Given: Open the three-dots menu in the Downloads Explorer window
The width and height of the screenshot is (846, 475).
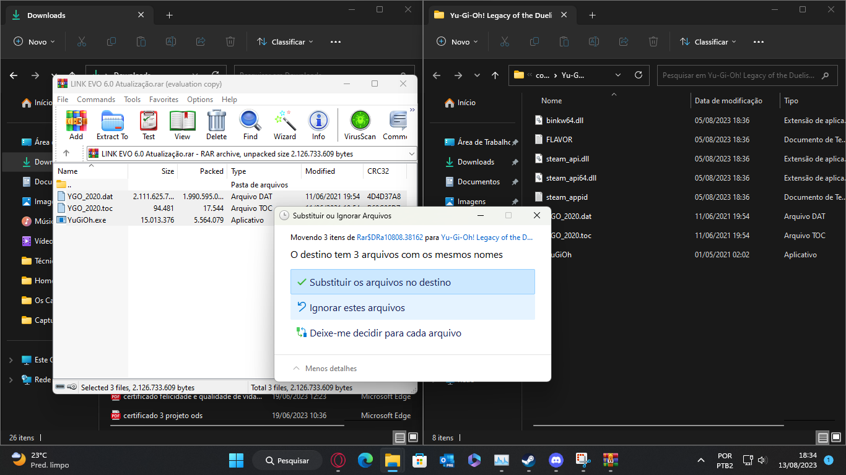Looking at the screenshot, I should point(336,42).
